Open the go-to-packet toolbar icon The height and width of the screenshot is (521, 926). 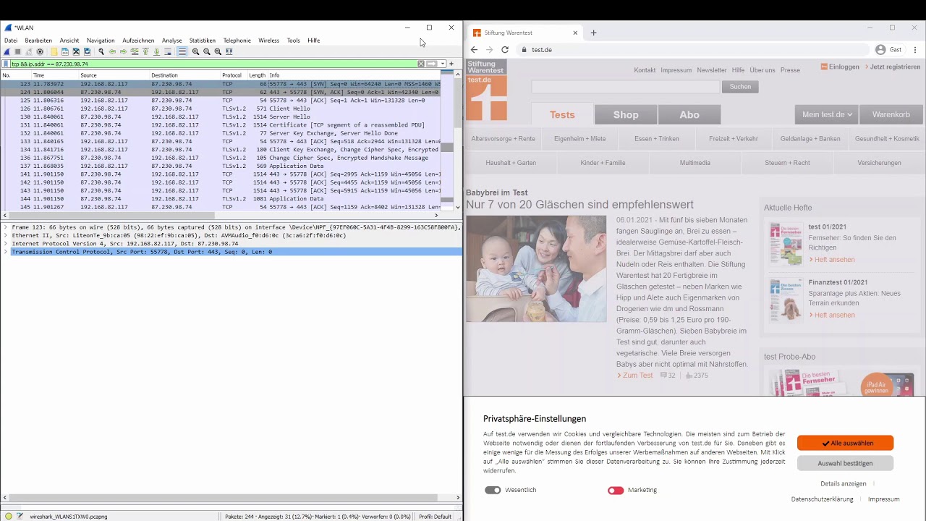[x=135, y=51]
